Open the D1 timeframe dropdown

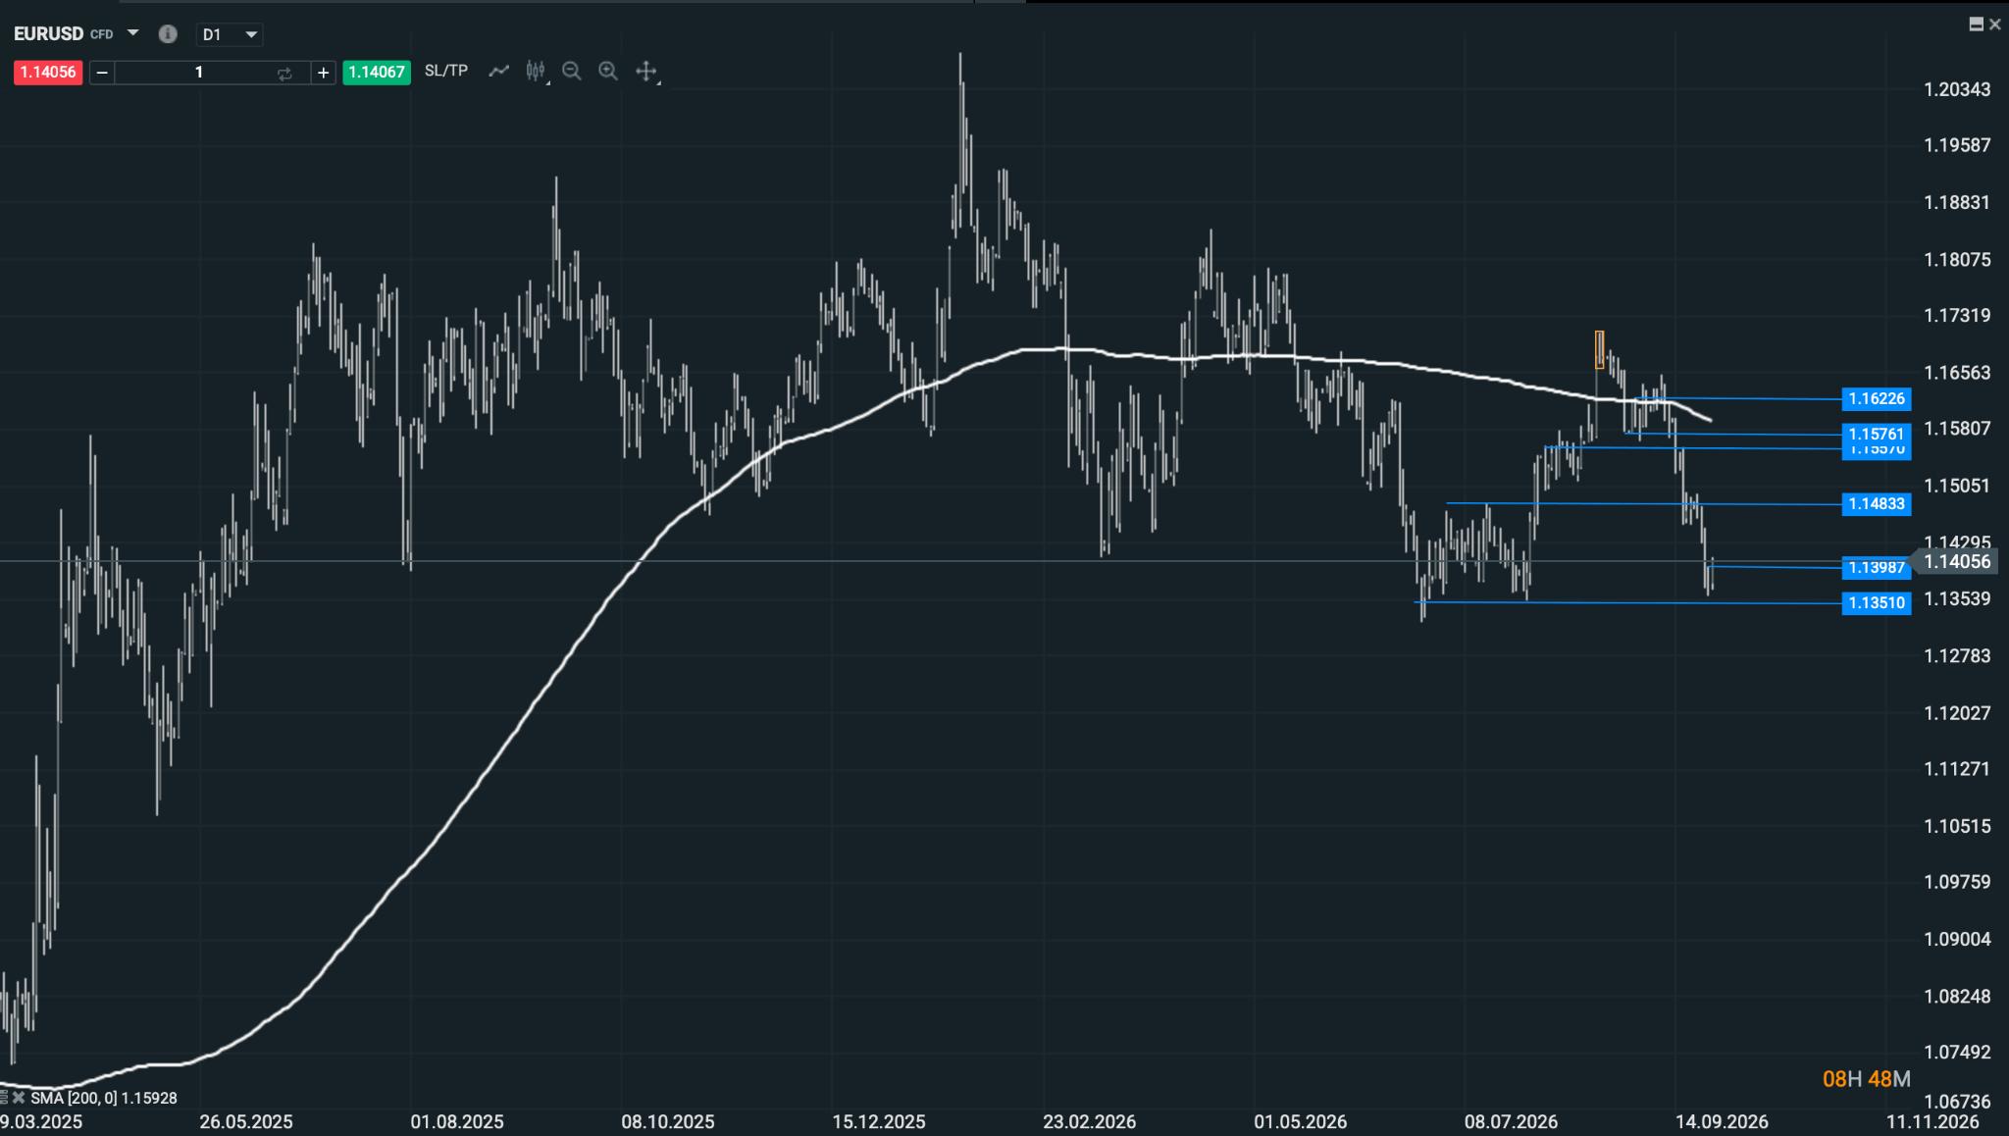click(230, 34)
